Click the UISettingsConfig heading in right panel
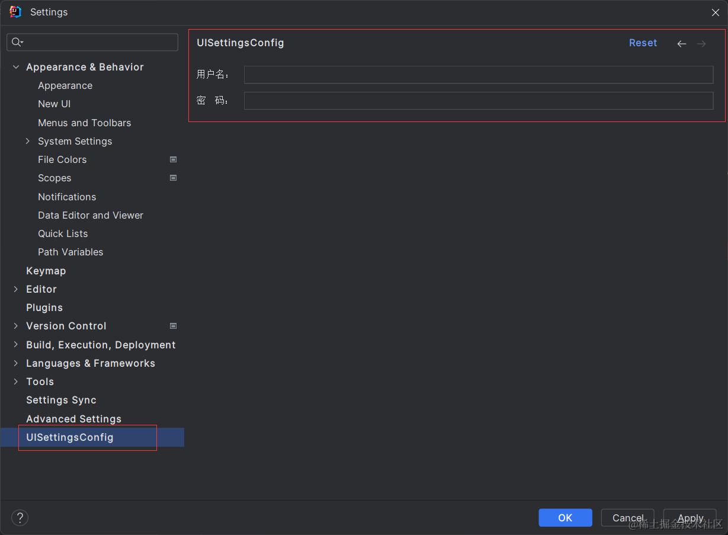Screen dimensions: 728x535 [240, 43]
